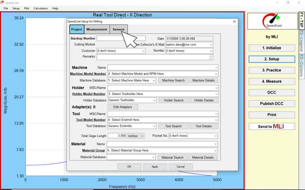Click the Machine Details button

click(203, 81)
